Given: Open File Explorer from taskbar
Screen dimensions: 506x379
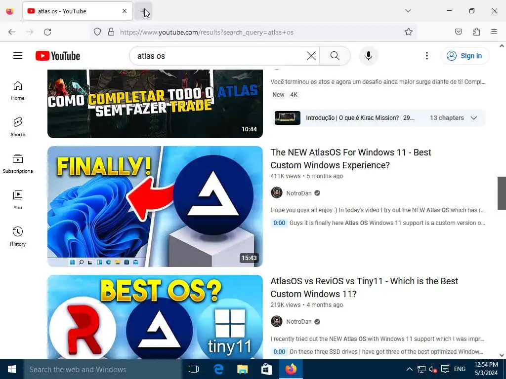Looking at the screenshot, I should (242, 369).
